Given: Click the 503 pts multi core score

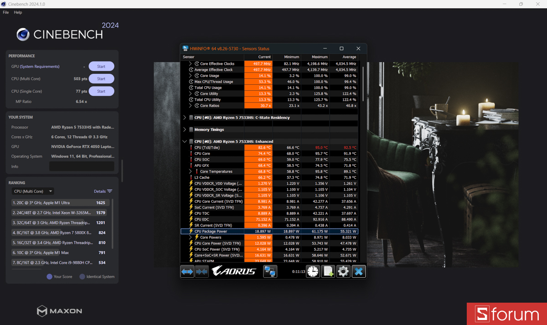Looking at the screenshot, I should 80,79.
